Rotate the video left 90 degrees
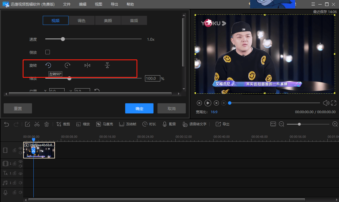This screenshot has width=339, height=202. tap(48, 65)
